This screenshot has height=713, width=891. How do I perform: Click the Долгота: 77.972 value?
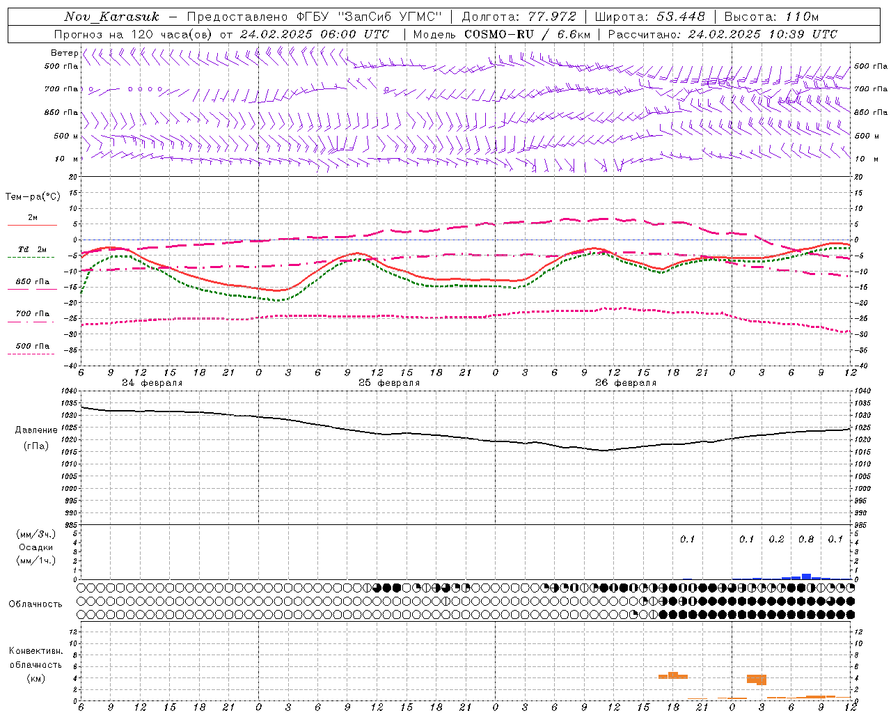click(x=519, y=17)
